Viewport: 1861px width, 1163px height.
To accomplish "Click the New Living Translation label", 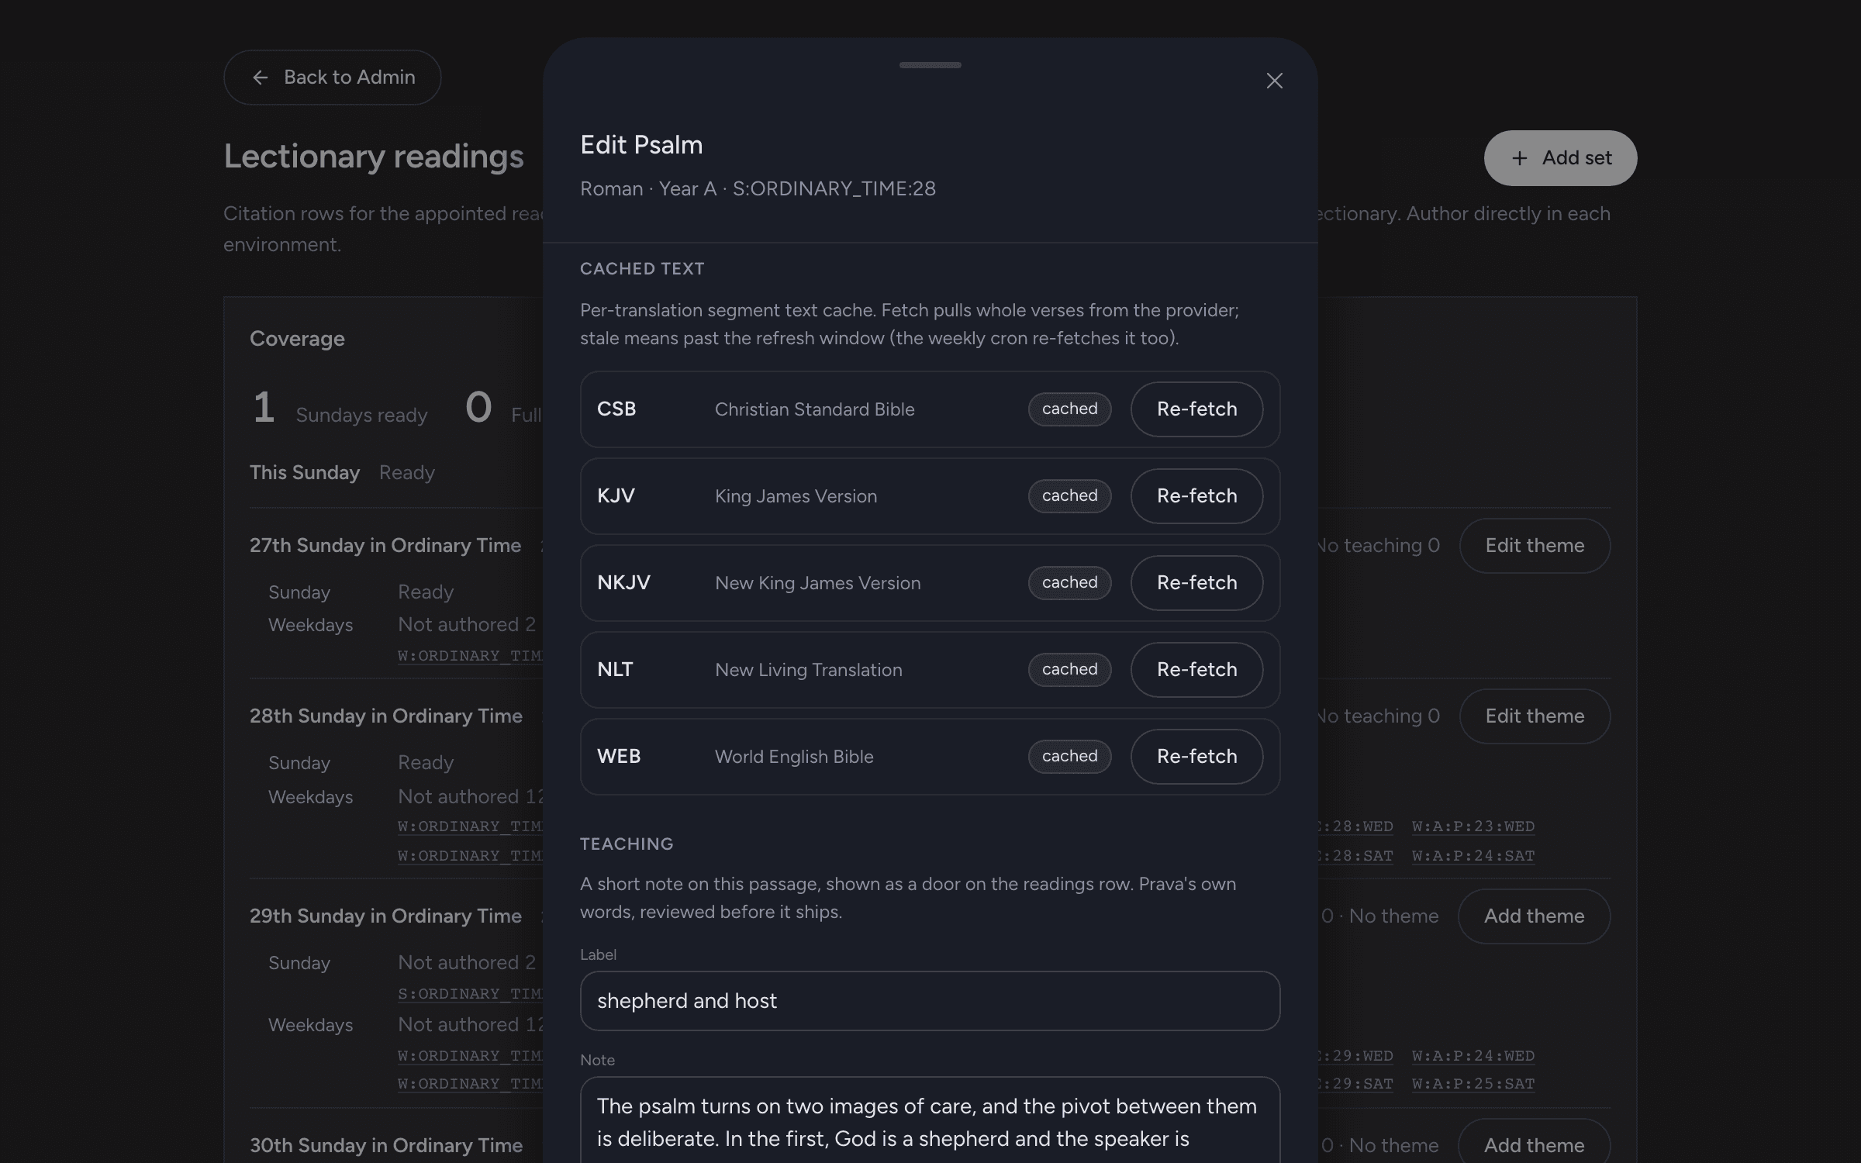I will point(808,670).
